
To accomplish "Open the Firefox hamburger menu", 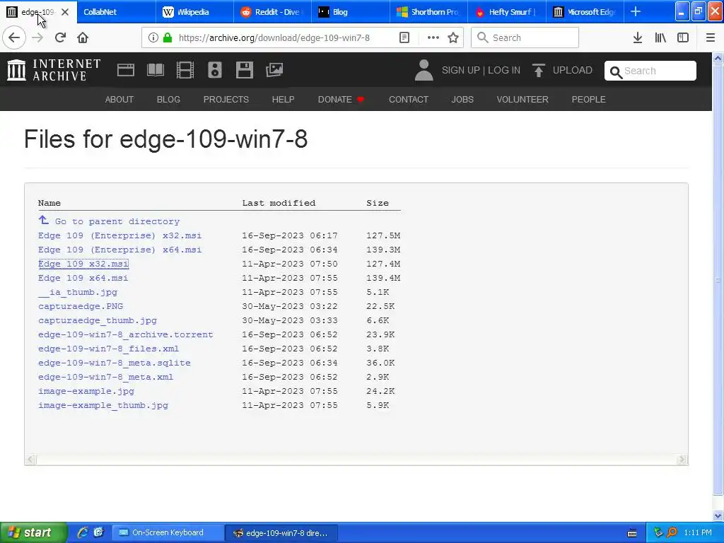I will (x=711, y=38).
